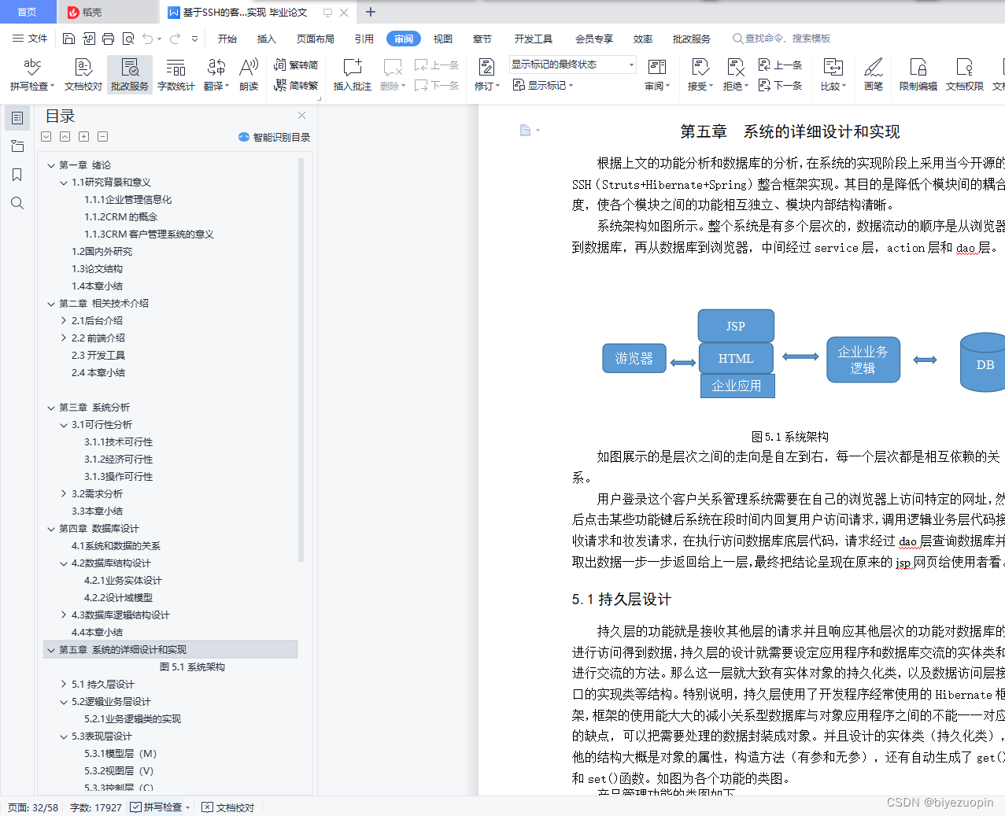Click 智能识别目录 smart TOC recognition

[x=275, y=137]
